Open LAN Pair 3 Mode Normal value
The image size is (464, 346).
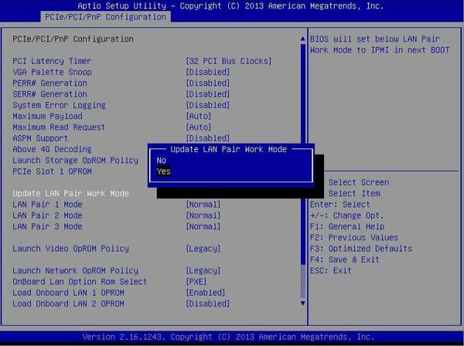pos(203,226)
